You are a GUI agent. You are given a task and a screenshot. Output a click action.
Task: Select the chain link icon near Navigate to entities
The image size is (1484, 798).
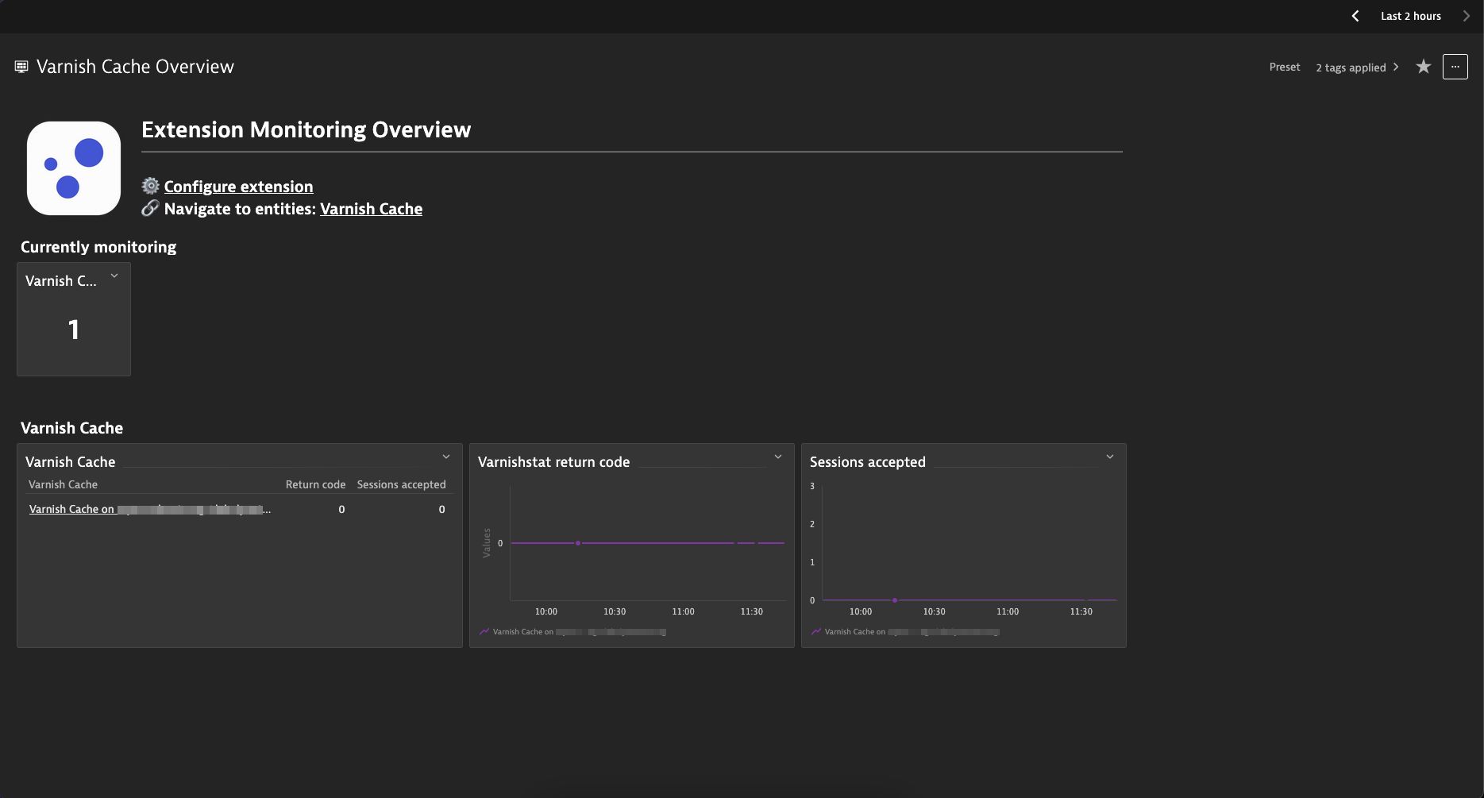click(150, 208)
